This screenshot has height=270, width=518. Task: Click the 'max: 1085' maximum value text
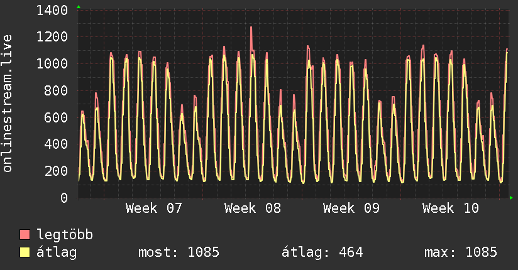point(461,252)
